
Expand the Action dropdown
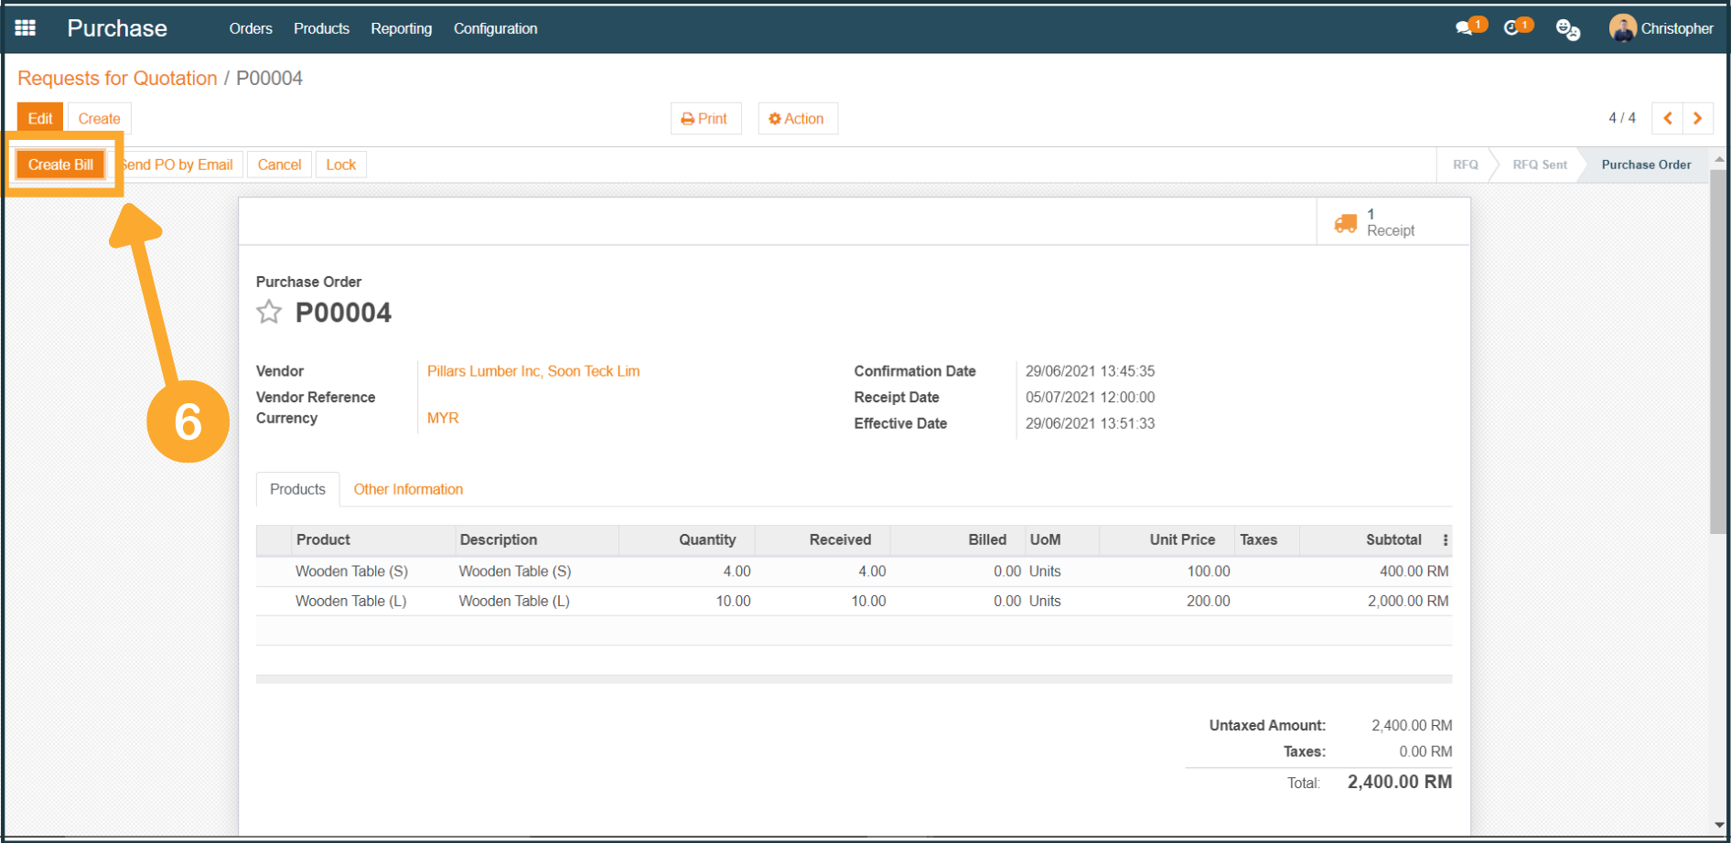pos(797,119)
